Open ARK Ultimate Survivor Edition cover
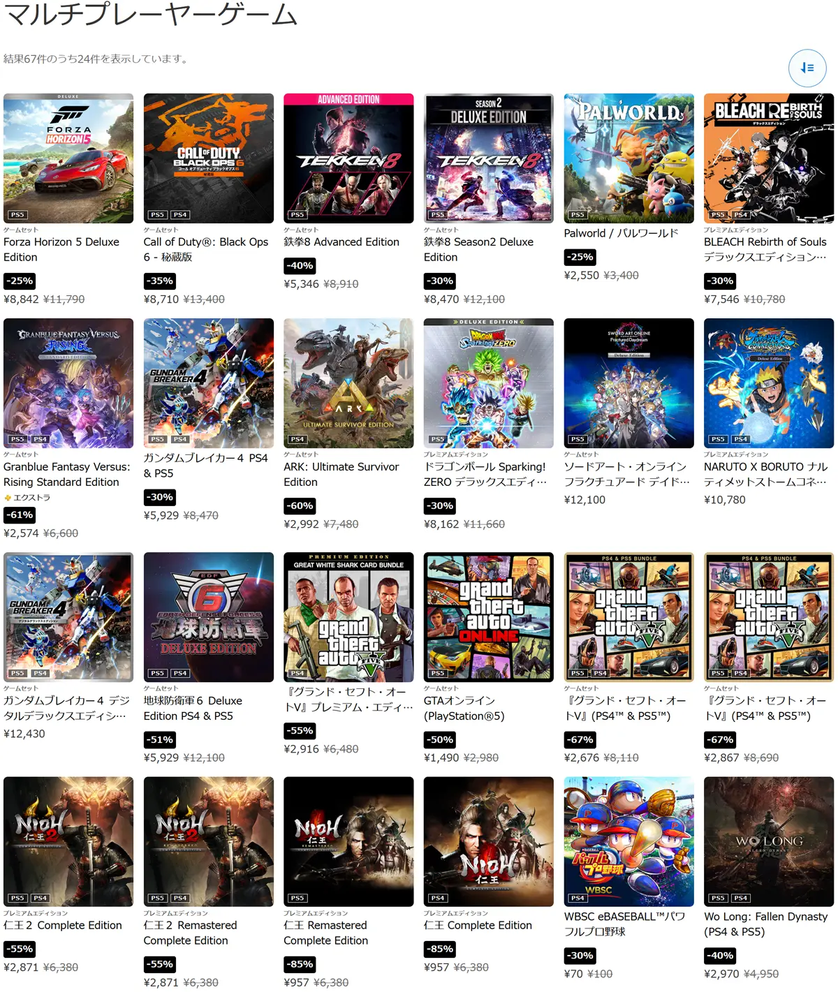The image size is (838, 992). [x=348, y=383]
